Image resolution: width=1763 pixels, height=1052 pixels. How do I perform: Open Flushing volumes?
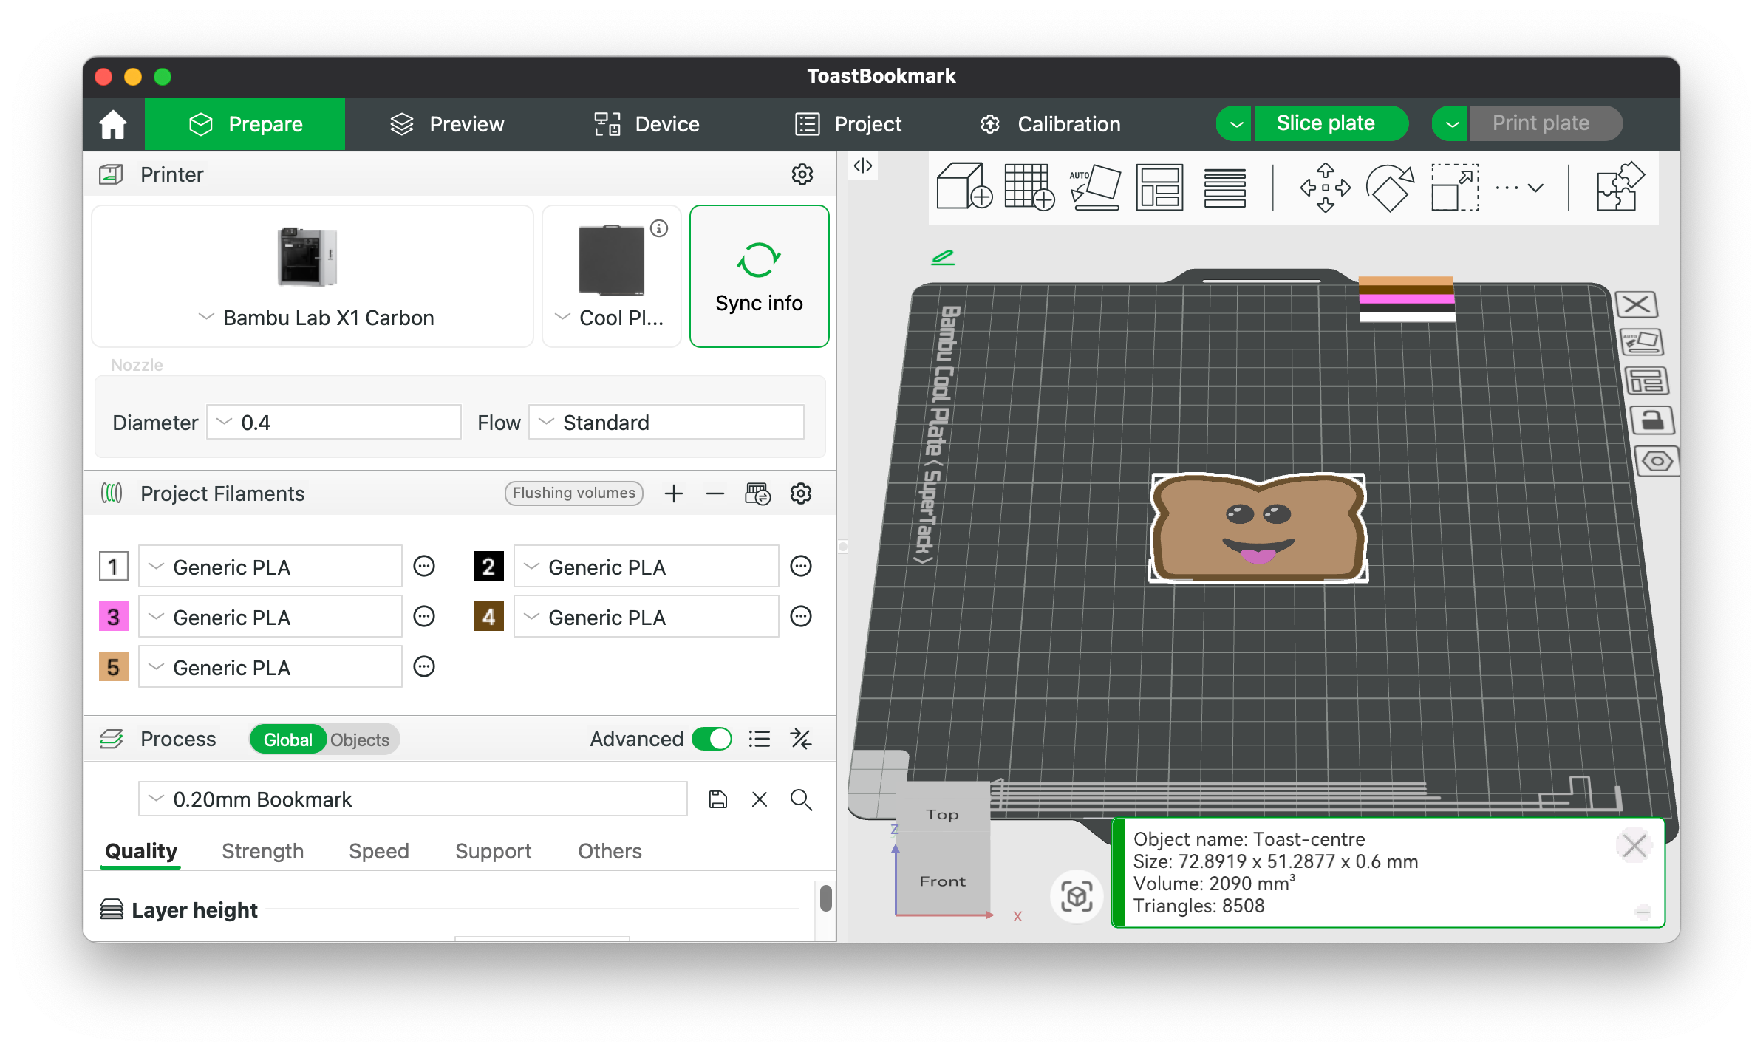(574, 493)
